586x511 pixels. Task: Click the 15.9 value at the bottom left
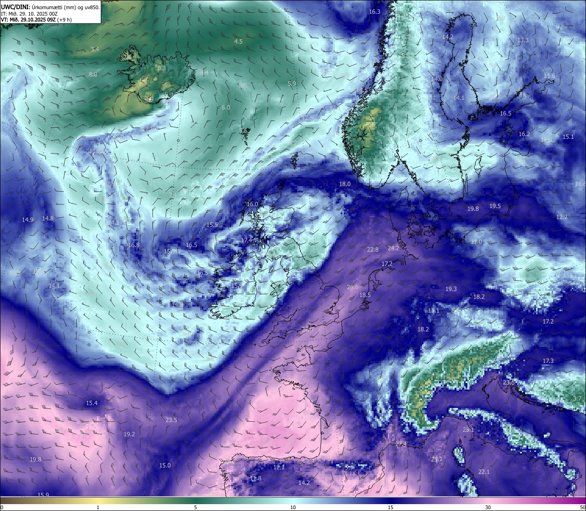point(43,495)
